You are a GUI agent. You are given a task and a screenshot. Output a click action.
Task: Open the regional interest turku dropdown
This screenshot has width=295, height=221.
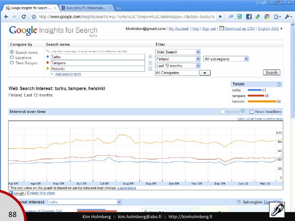coord(85,202)
